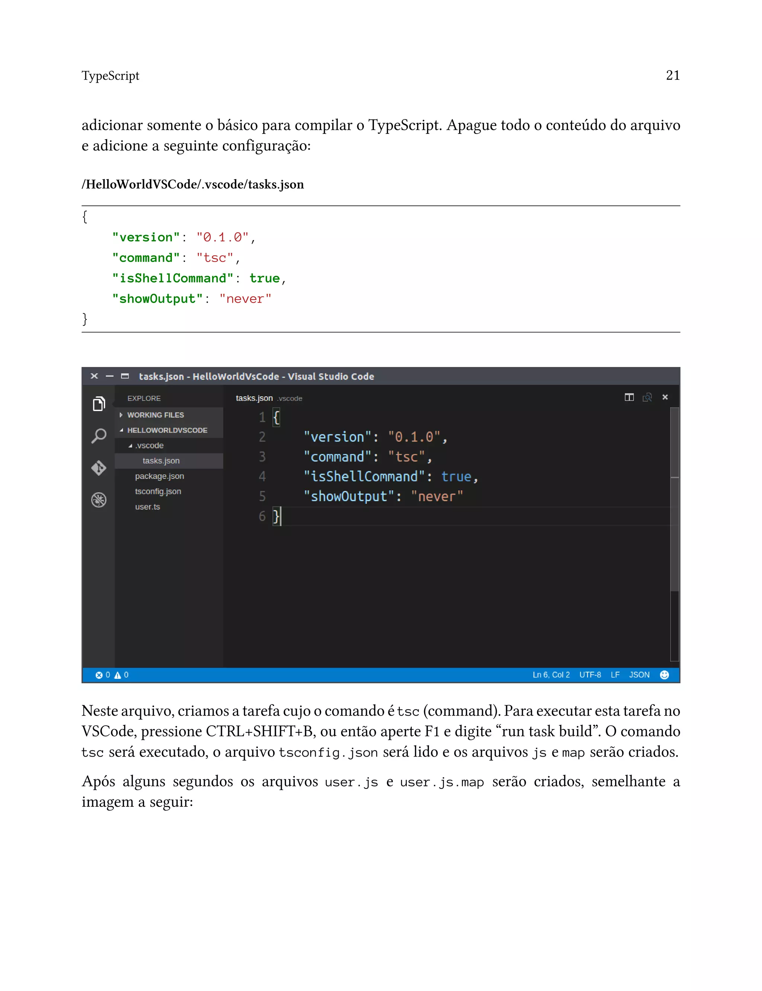Click the "0.1.0" version value in editor

(x=414, y=437)
